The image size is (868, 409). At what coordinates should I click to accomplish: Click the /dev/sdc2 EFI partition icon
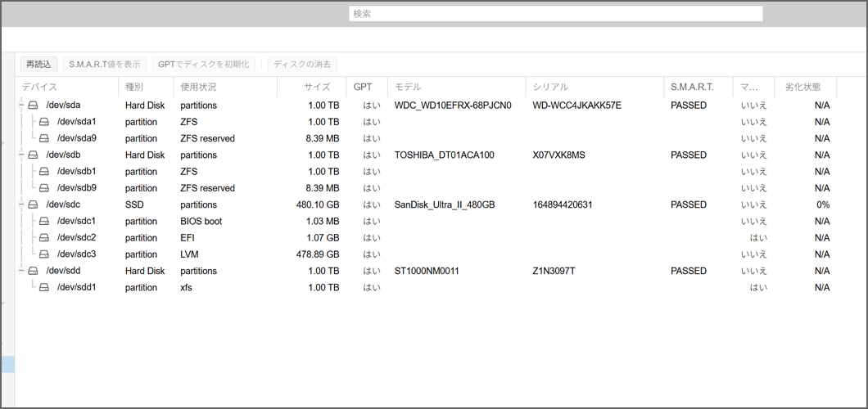coord(44,238)
